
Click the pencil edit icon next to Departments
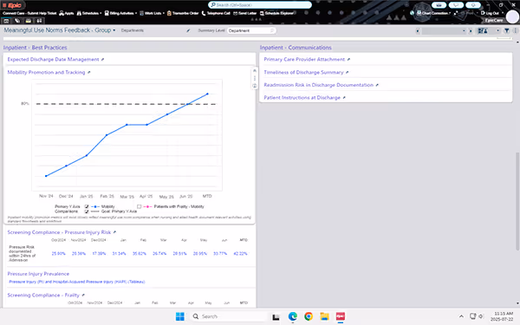tap(188, 30)
